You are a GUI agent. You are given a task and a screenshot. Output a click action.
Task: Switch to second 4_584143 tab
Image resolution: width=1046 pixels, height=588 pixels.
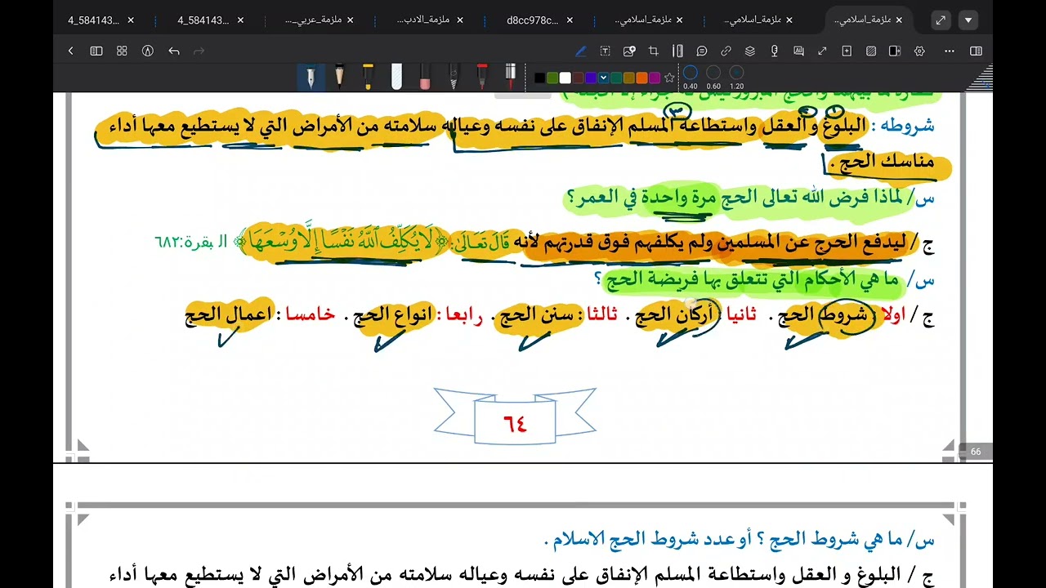click(203, 20)
